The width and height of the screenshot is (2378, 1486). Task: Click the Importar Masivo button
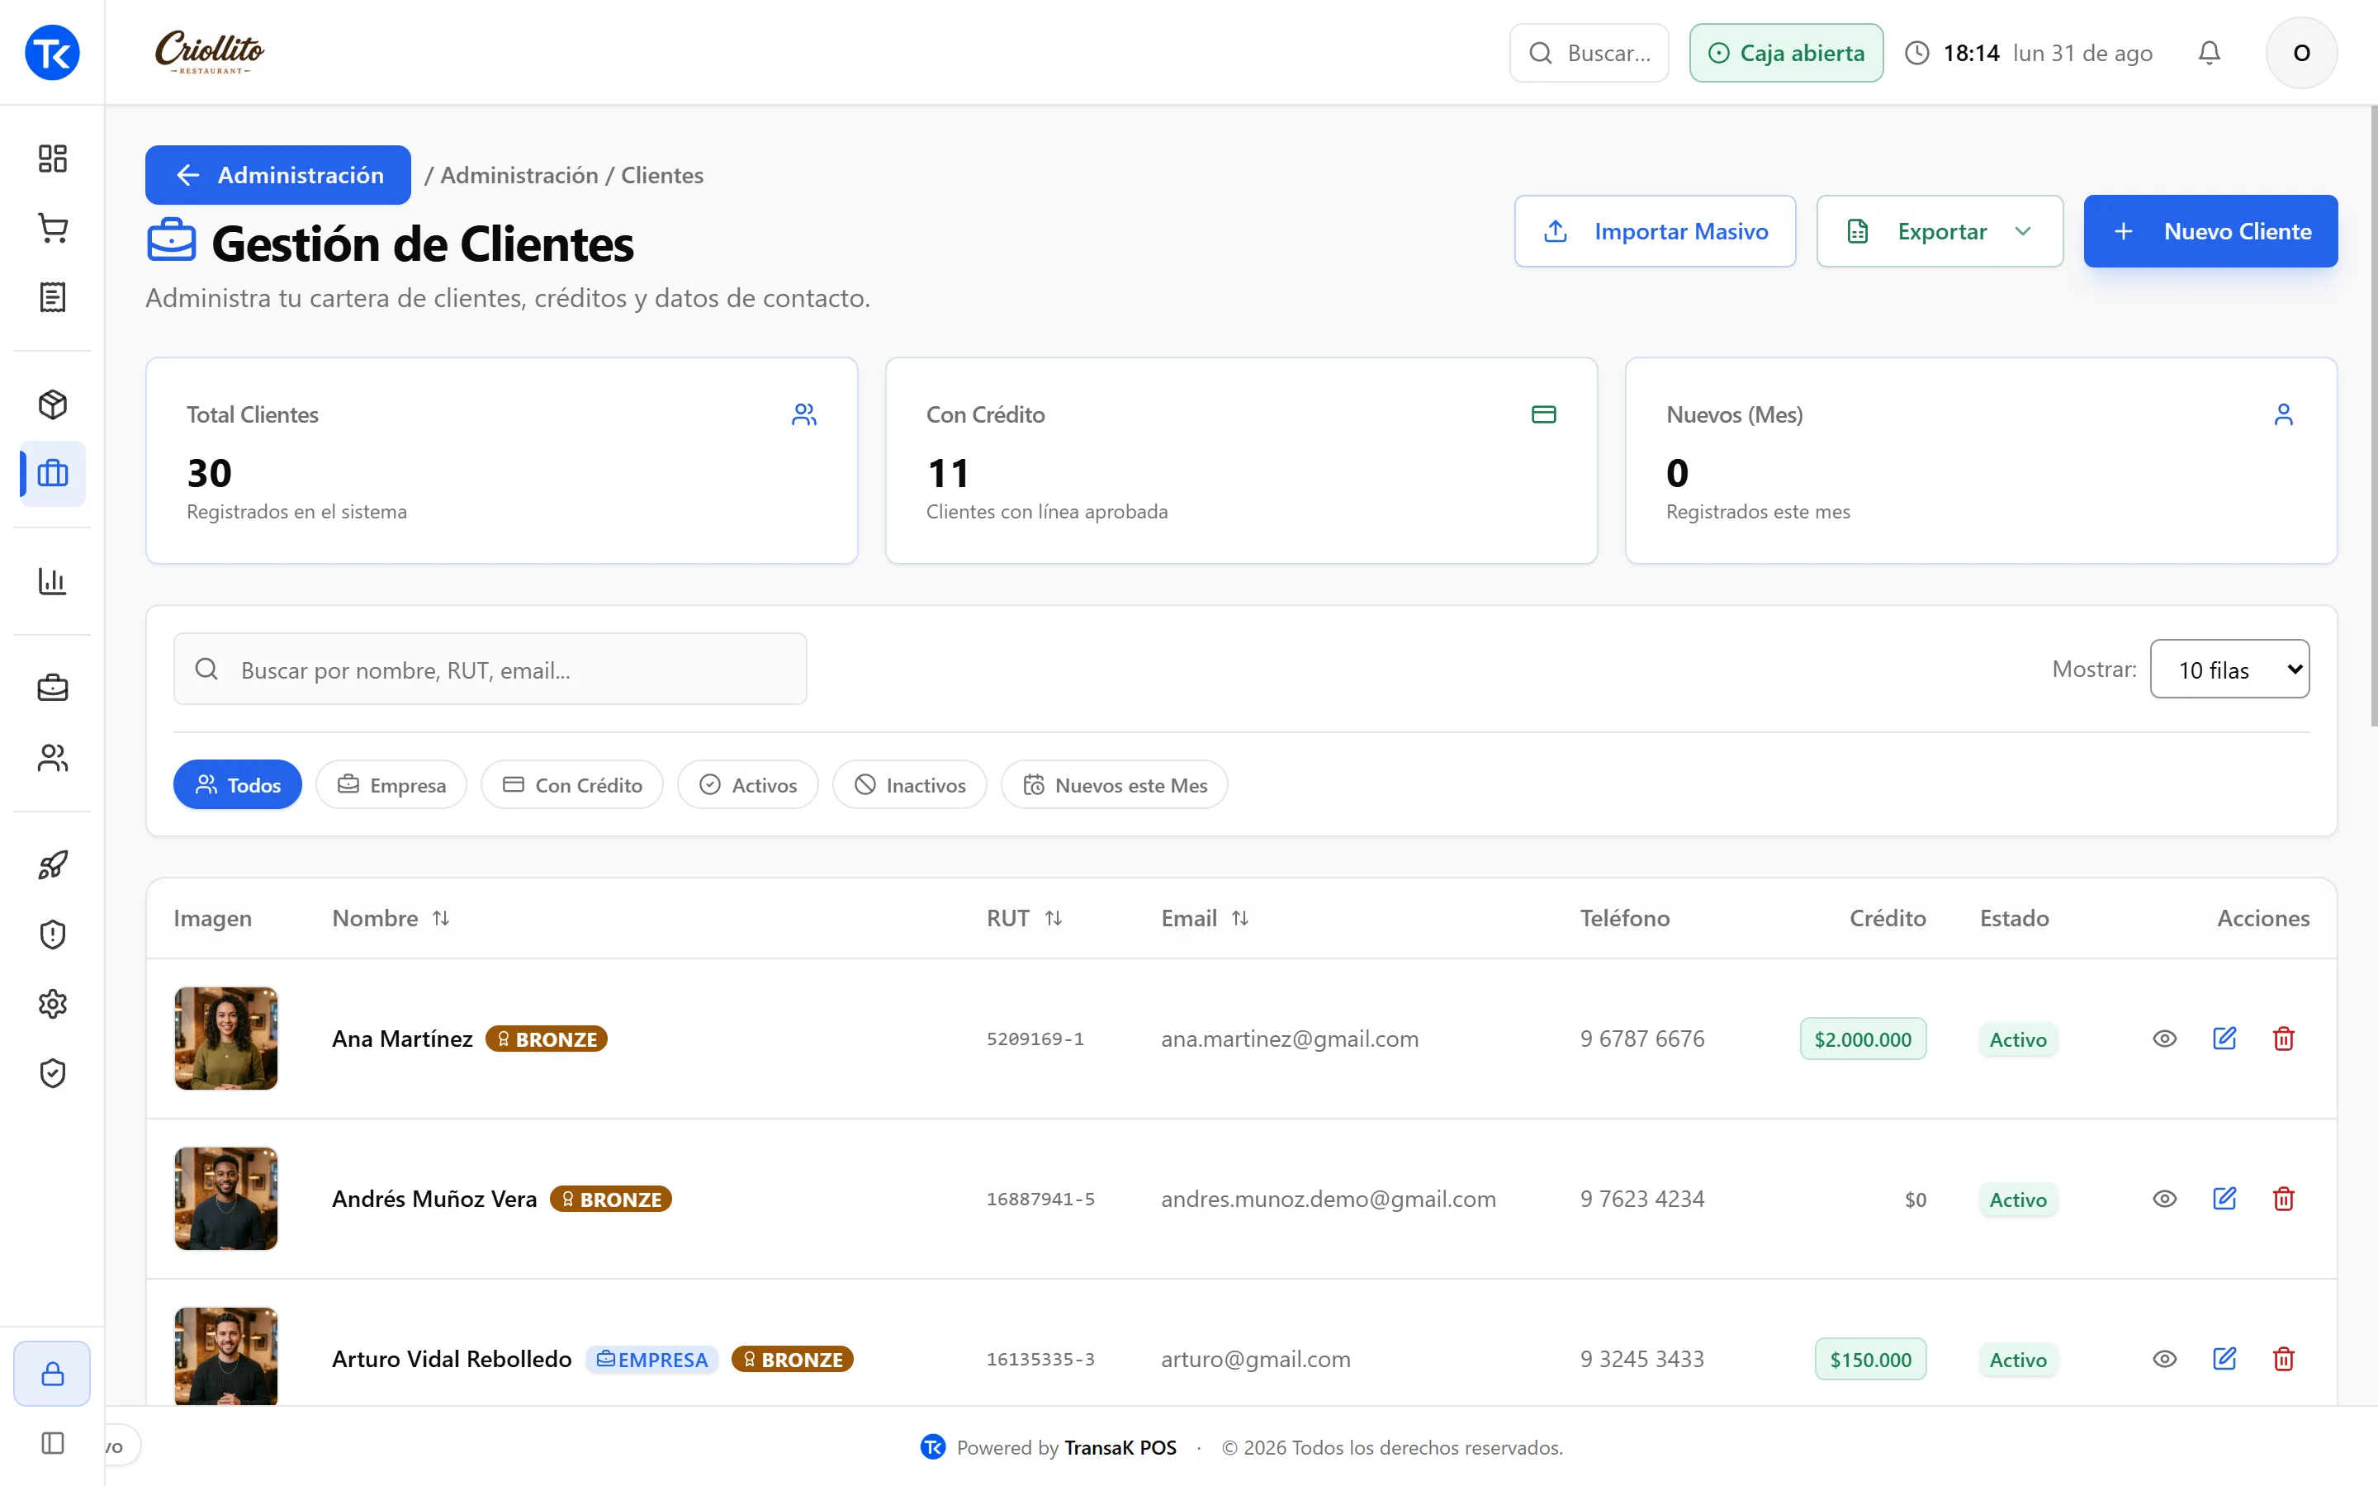(1655, 231)
